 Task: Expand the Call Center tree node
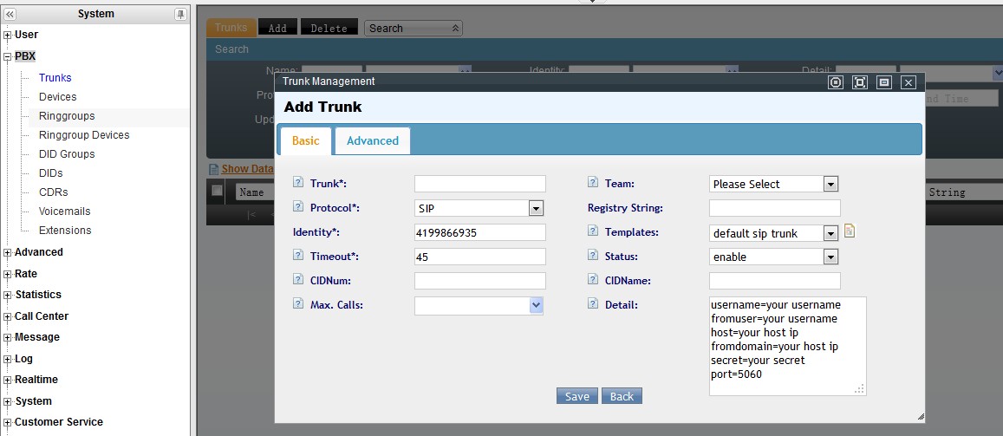tap(8, 316)
